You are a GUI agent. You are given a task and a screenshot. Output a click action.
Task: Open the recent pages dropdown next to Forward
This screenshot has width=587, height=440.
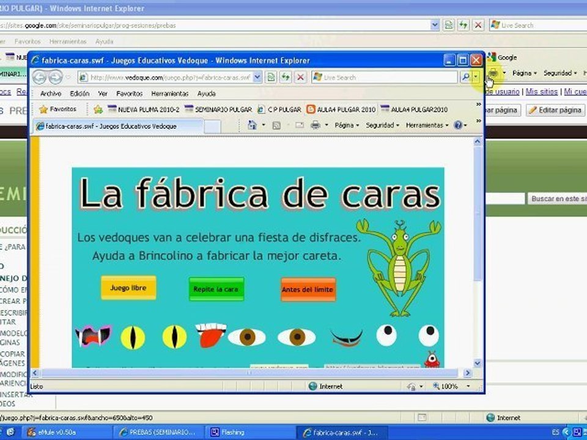68,78
